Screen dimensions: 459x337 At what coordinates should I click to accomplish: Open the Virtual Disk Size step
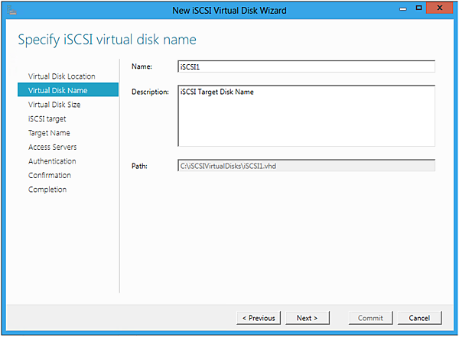(x=54, y=105)
